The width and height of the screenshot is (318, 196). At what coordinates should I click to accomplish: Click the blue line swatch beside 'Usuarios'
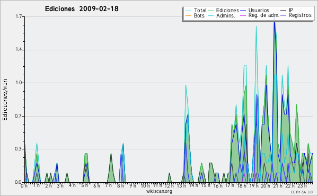[243, 11]
